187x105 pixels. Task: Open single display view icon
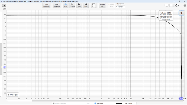pyautogui.click(x=167, y=5)
